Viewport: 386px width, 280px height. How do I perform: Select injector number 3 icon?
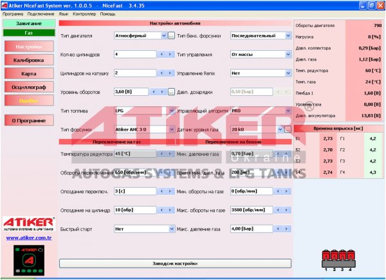[x=342, y=256]
